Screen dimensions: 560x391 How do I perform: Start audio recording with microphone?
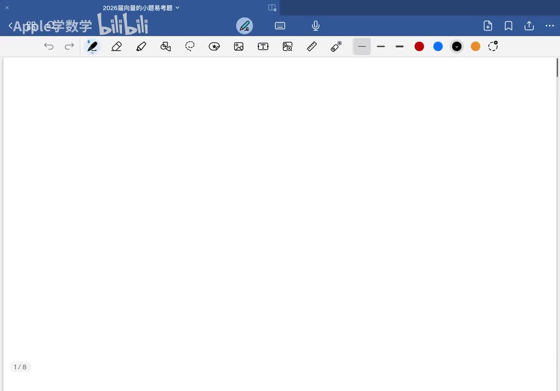(x=315, y=26)
